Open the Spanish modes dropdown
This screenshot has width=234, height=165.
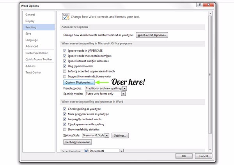(x=123, y=94)
